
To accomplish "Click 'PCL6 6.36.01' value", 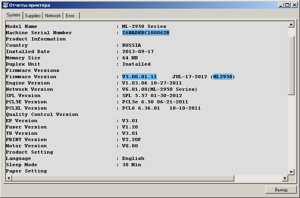I will pyautogui.click(x=141, y=108).
